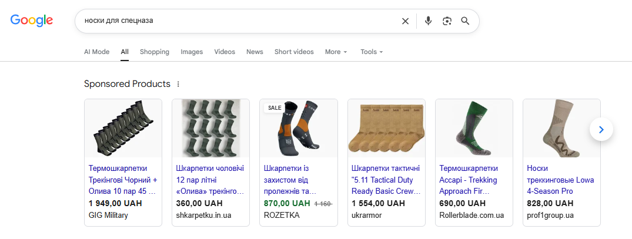632x239 pixels.
Task: Click the price 1 554,00 UAH
Action: click(x=378, y=203)
